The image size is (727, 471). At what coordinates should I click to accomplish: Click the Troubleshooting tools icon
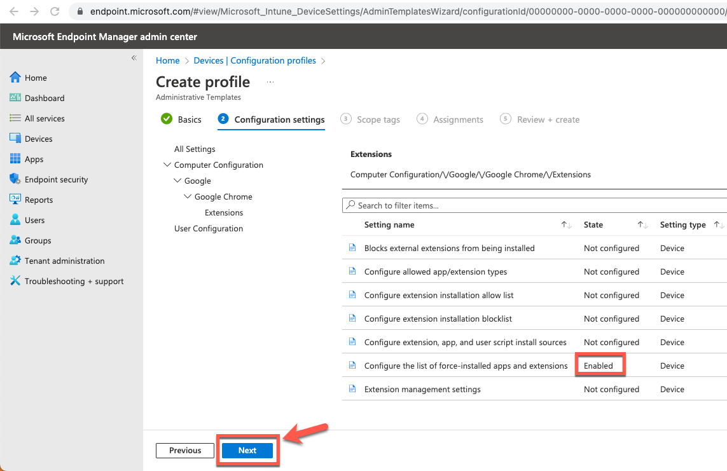click(15, 281)
